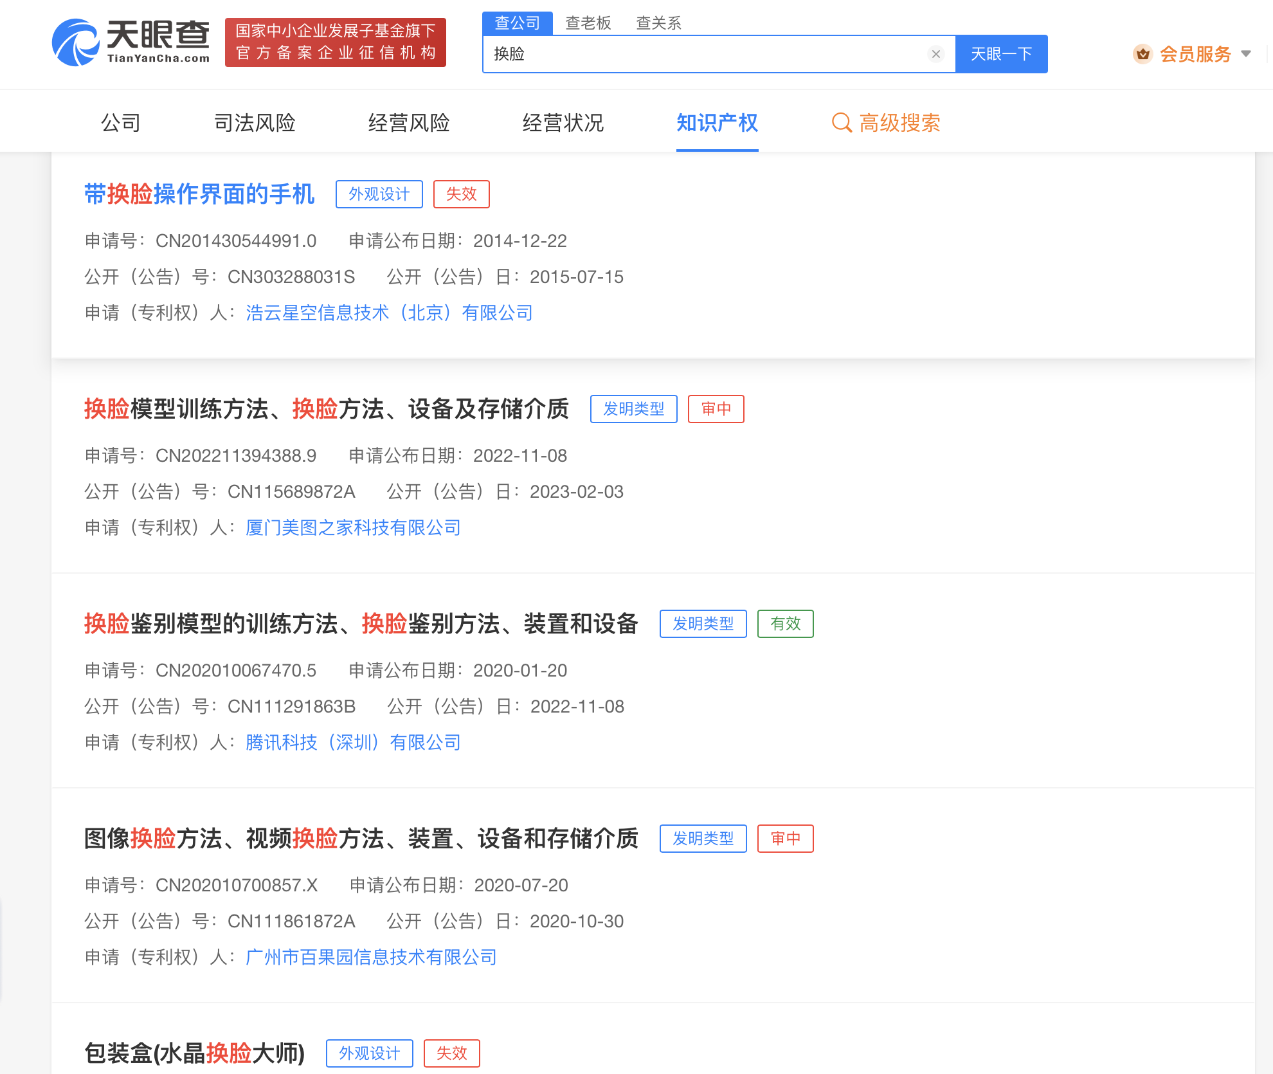The image size is (1273, 1074).
Task: Click the member crown icon
Action: click(x=1142, y=54)
